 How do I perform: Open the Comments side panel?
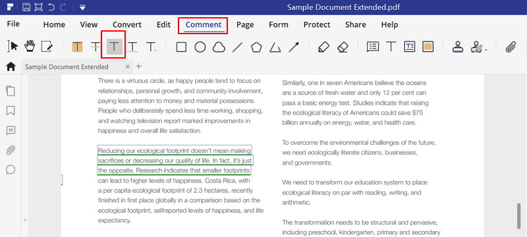coord(11,130)
